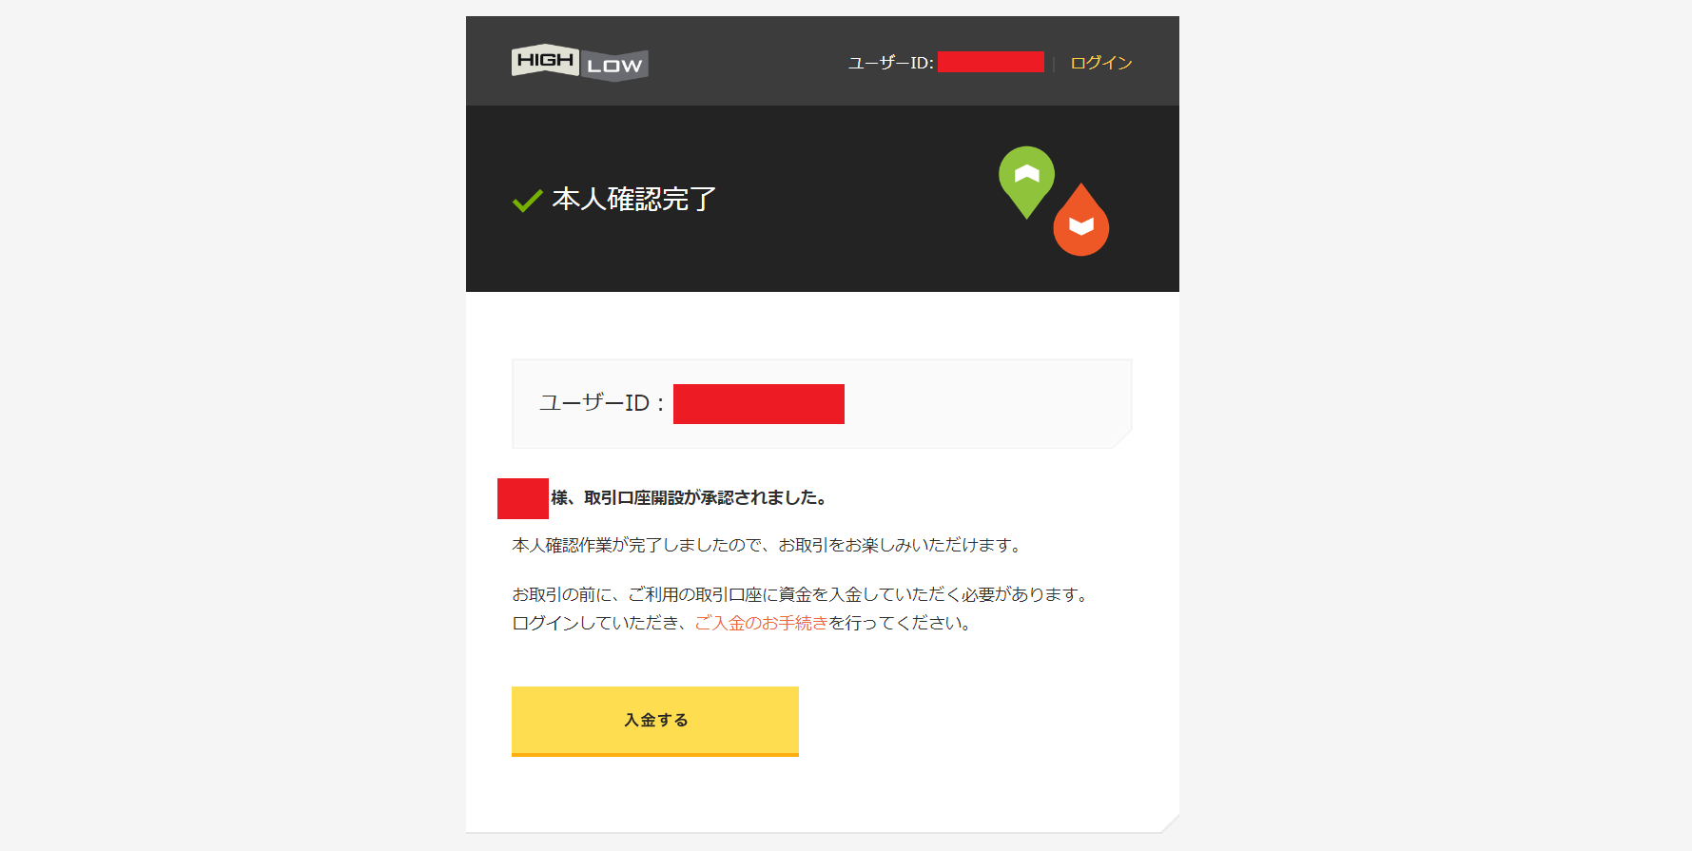Open the ご入金のお手続き link

[761, 623]
